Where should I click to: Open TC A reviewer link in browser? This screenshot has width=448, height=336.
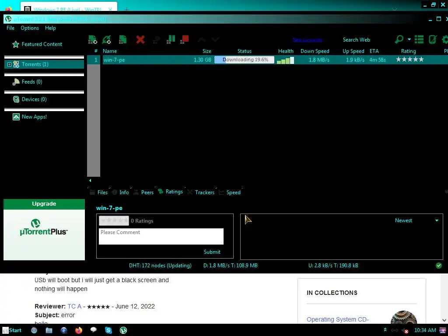click(x=74, y=306)
